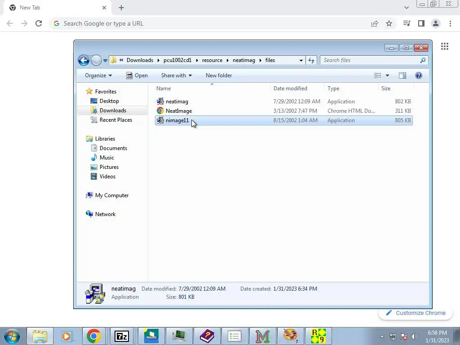
Task: Open Windows Explorer from taskbar
Action: tap(40, 336)
